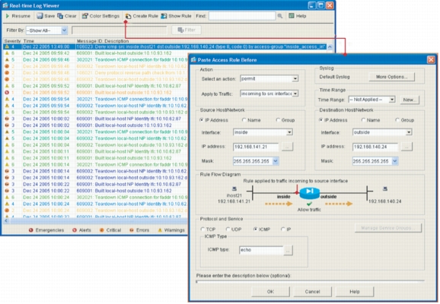
Task: Click the Find magnifier icon
Action: pos(280,16)
